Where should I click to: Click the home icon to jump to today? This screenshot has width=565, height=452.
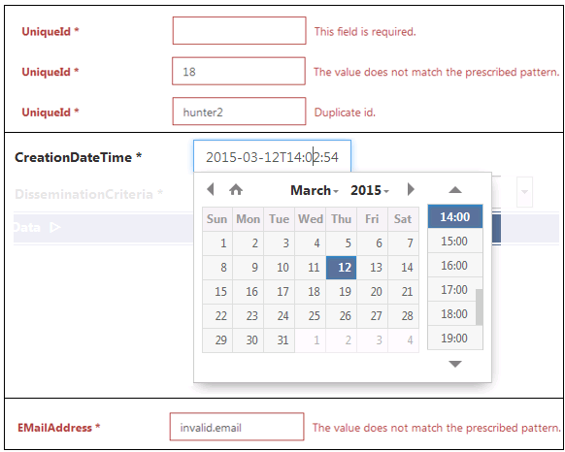click(236, 189)
